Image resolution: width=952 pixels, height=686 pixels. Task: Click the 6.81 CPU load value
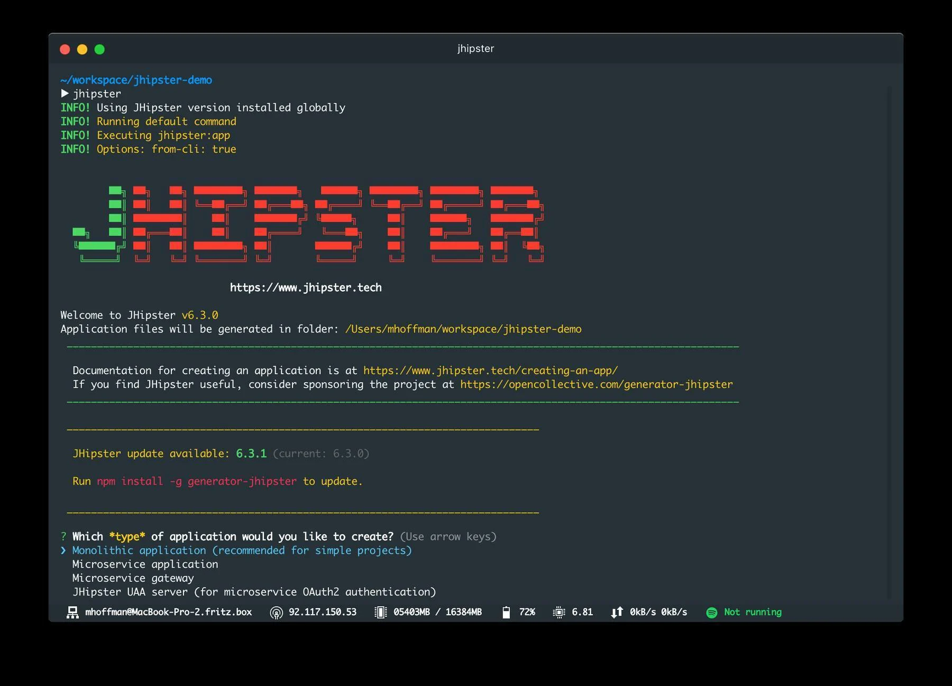click(x=582, y=612)
